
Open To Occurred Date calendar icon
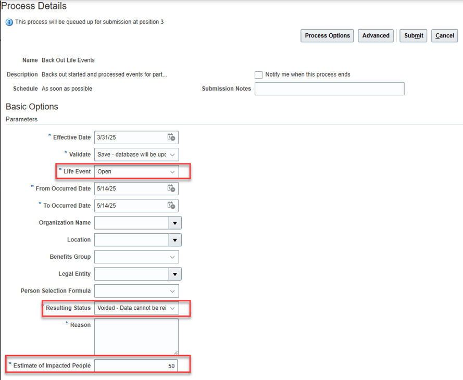171,205
